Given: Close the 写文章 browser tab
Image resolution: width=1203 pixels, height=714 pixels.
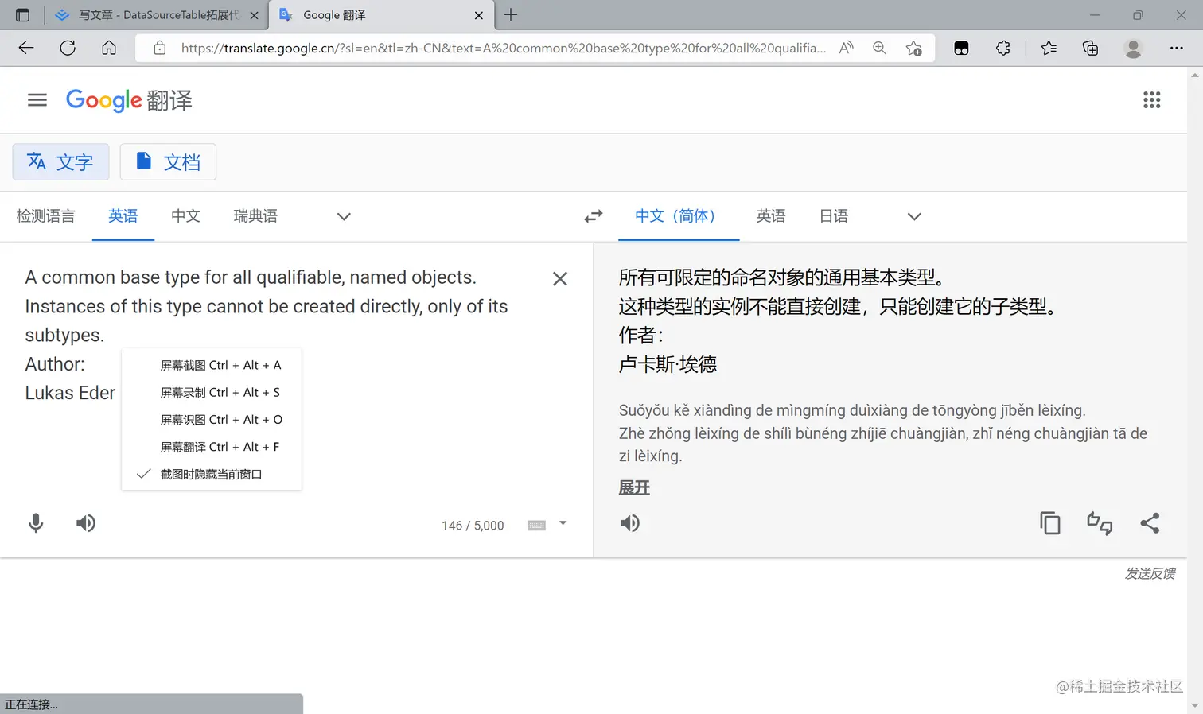Looking at the screenshot, I should [254, 15].
